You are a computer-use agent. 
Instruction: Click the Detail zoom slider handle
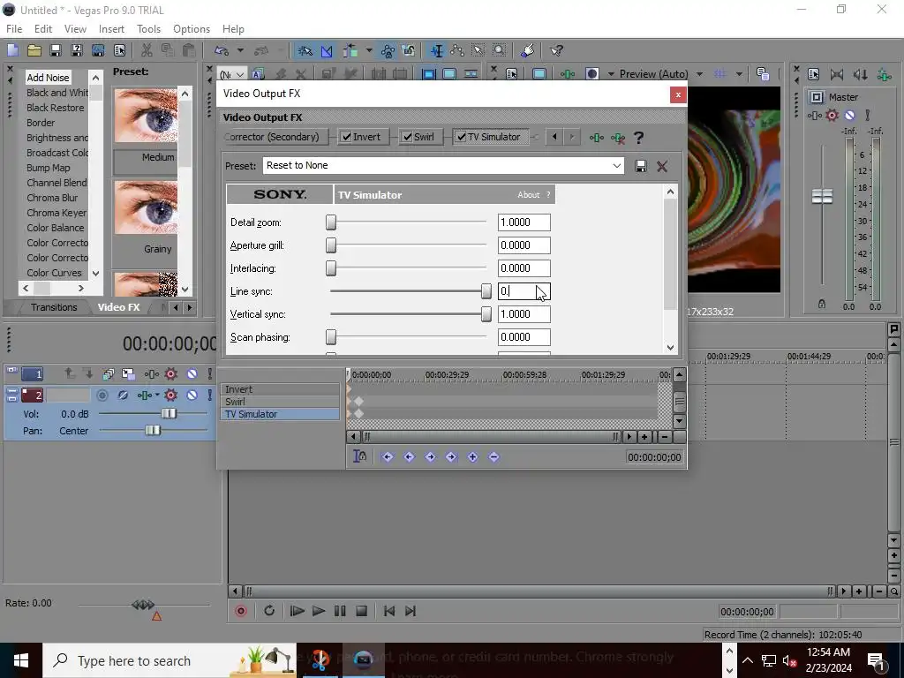(x=331, y=222)
